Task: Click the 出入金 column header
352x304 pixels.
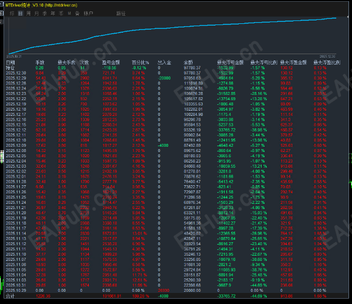Action: [x=165, y=62]
